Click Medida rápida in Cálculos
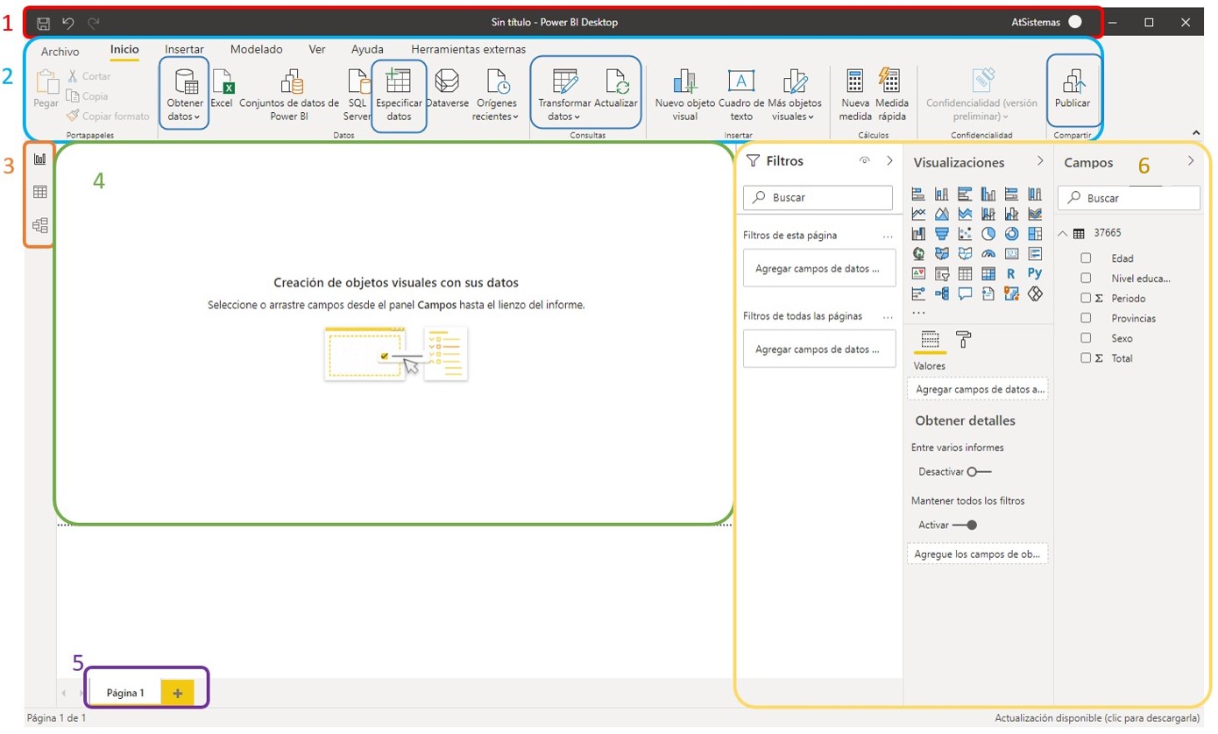Image resolution: width=1218 pixels, height=734 pixels. pyautogui.click(x=890, y=95)
